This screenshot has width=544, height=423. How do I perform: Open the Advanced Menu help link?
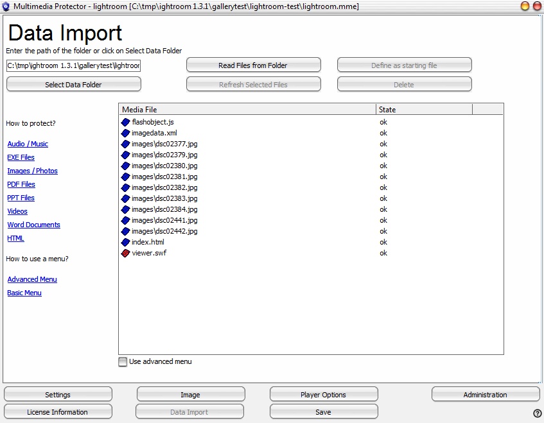tap(32, 279)
